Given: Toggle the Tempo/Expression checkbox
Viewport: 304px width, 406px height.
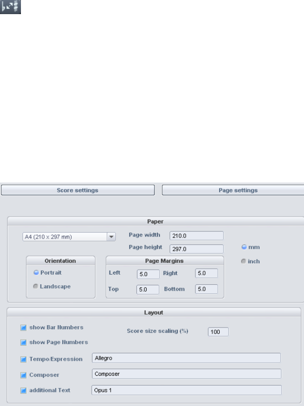Looking at the screenshot, I should tap(23, 359).
